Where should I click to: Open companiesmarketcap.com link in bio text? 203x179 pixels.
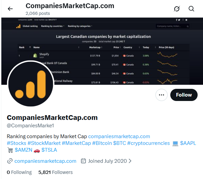pyautogui.click(x=119, y=136)
